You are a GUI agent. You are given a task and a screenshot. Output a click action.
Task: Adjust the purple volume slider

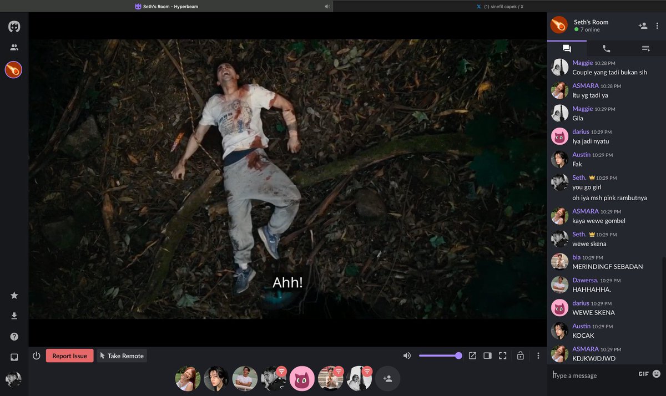click(x=440, y=356)
